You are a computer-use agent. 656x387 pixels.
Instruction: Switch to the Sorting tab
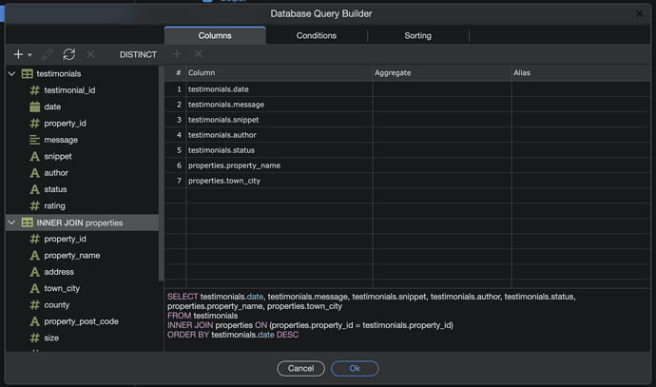pos(417,35)
